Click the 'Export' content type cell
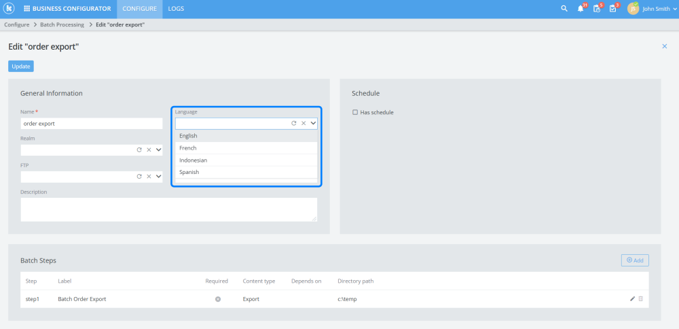This screenshot has height=329, width=679. coord(251,299)
